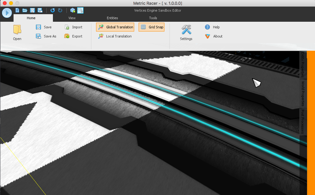The image size is (315, 195).
Task: Click the white arrow entity in viewport
Action: pos(257,83)
